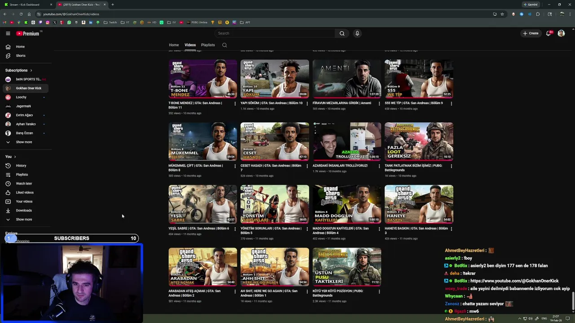Open the YT bookmarks folder
This screenshot has width=575, height=323.
coord(125,22)
